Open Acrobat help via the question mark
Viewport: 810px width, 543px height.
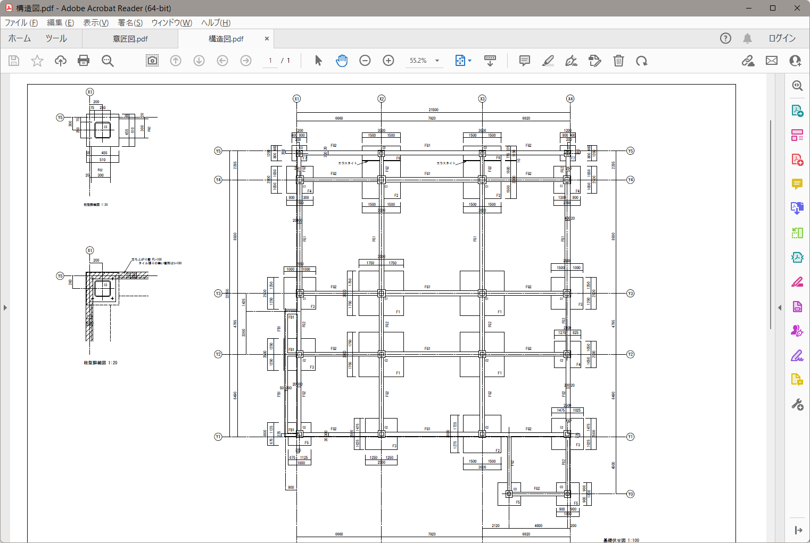725,38
